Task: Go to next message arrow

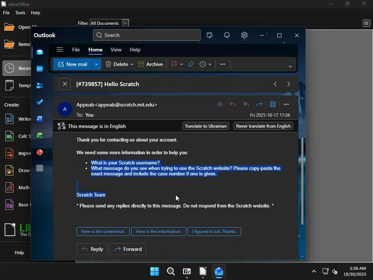Action: click(x=288, y=84)
